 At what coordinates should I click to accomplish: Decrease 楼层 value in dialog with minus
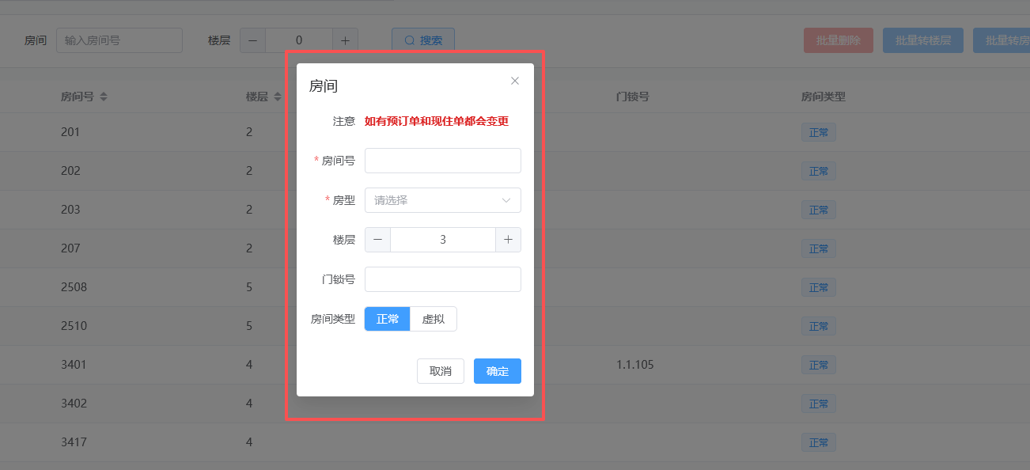tap(377, 240)
